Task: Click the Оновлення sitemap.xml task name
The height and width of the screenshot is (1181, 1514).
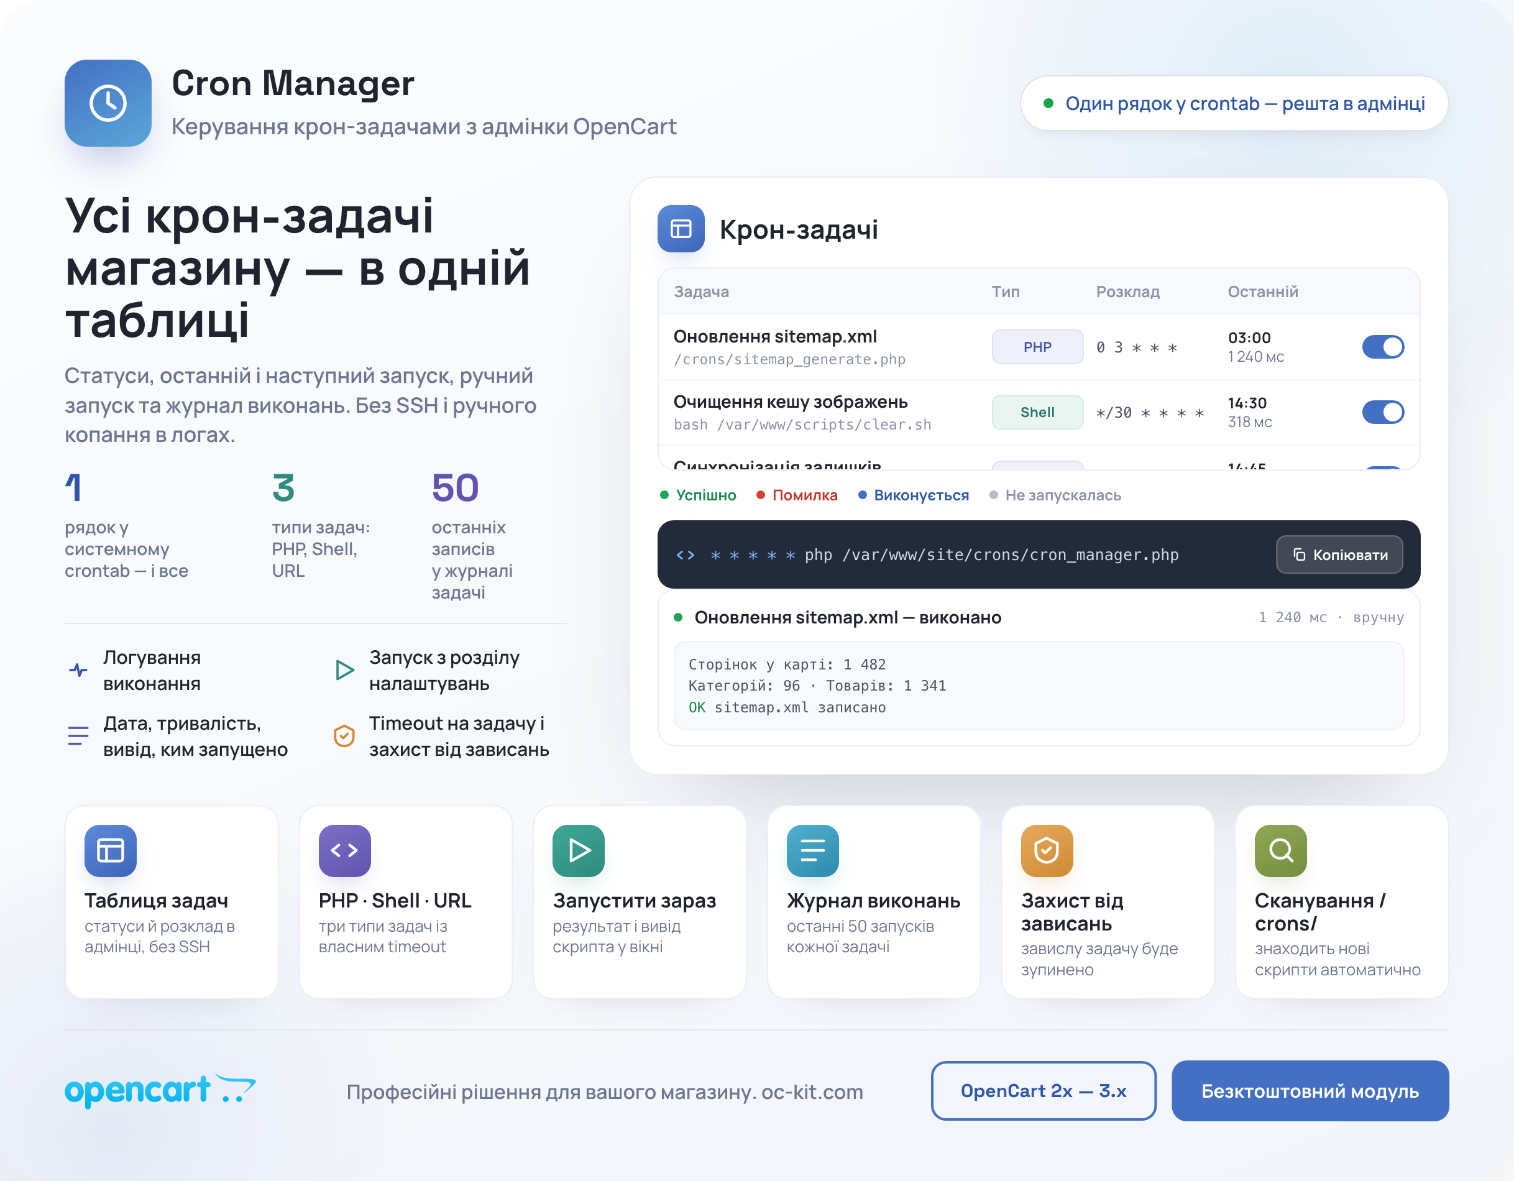Action: tap(775, 336)
